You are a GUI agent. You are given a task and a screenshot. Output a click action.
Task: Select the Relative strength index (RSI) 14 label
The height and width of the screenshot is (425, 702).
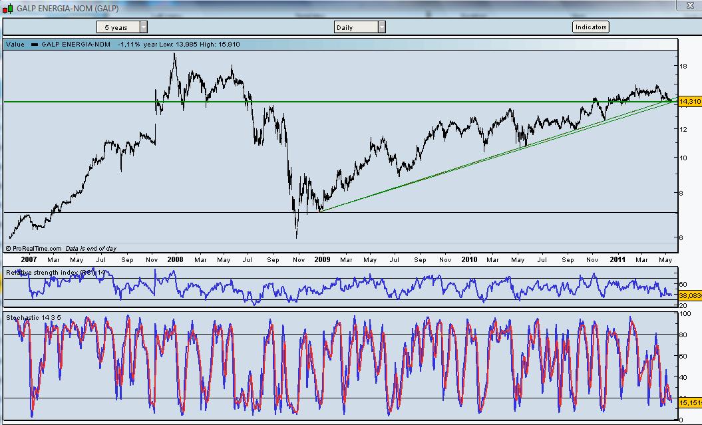tap(56, 273)
